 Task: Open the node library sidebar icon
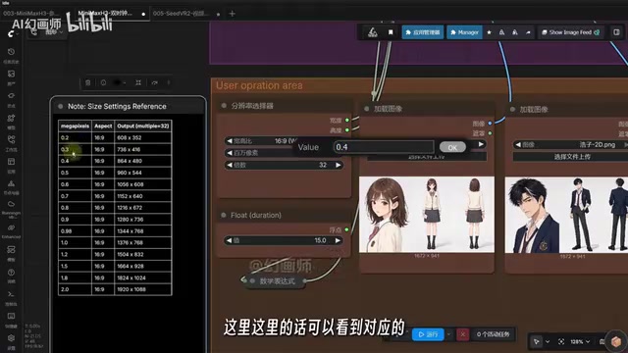(x=11, y=96)
